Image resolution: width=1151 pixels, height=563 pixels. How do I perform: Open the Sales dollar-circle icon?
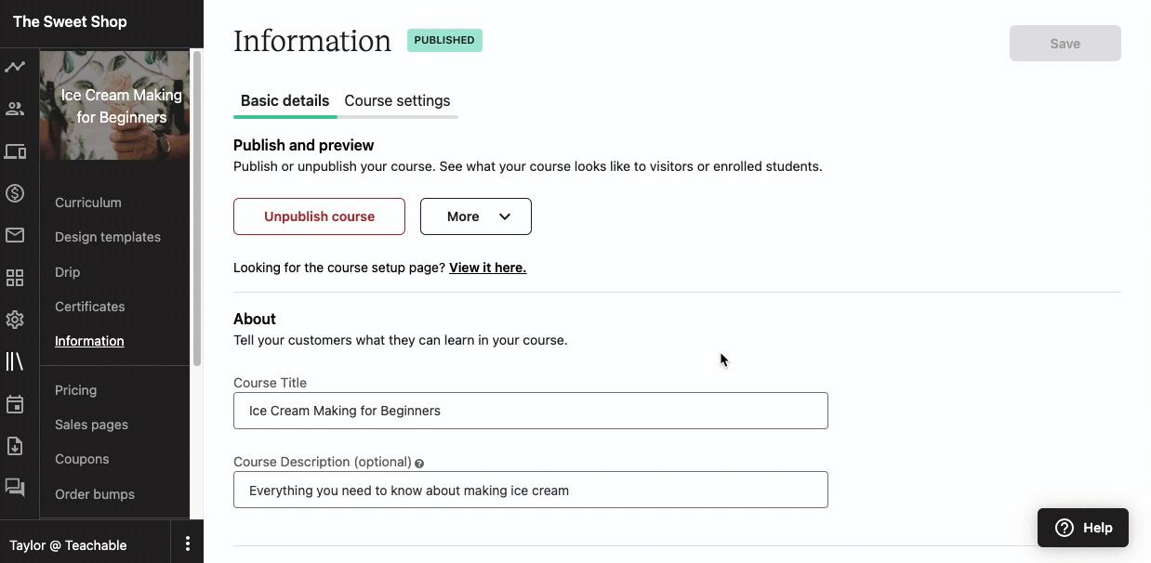15,193
